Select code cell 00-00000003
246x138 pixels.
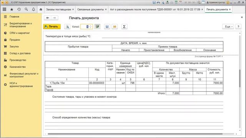pos(97,83)
